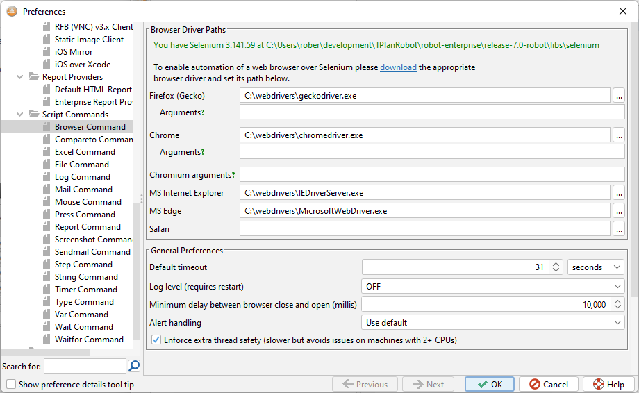Open the timeout seconds unit dropdown
This screenshot has width=639, height=393.
(595, 267)
